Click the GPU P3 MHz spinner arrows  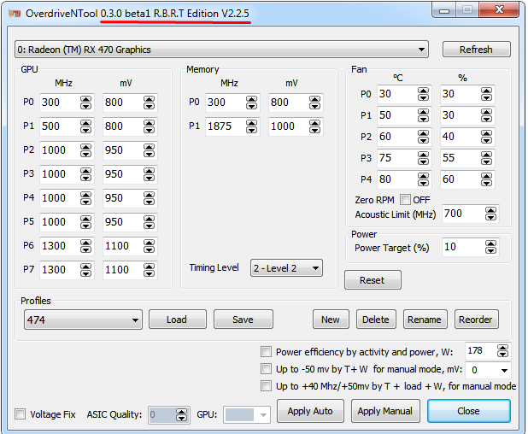click(86, 174)
